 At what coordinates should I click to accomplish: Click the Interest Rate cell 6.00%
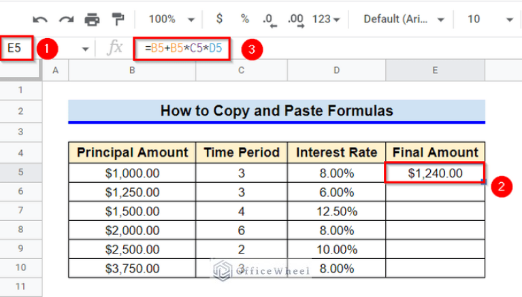[x=337, y=192]
